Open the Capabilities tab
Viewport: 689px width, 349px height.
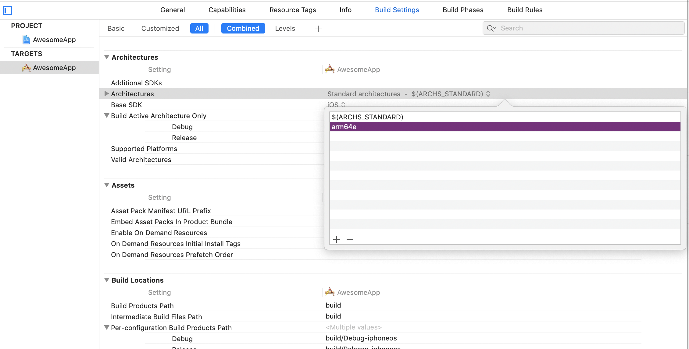pos(227,10)
